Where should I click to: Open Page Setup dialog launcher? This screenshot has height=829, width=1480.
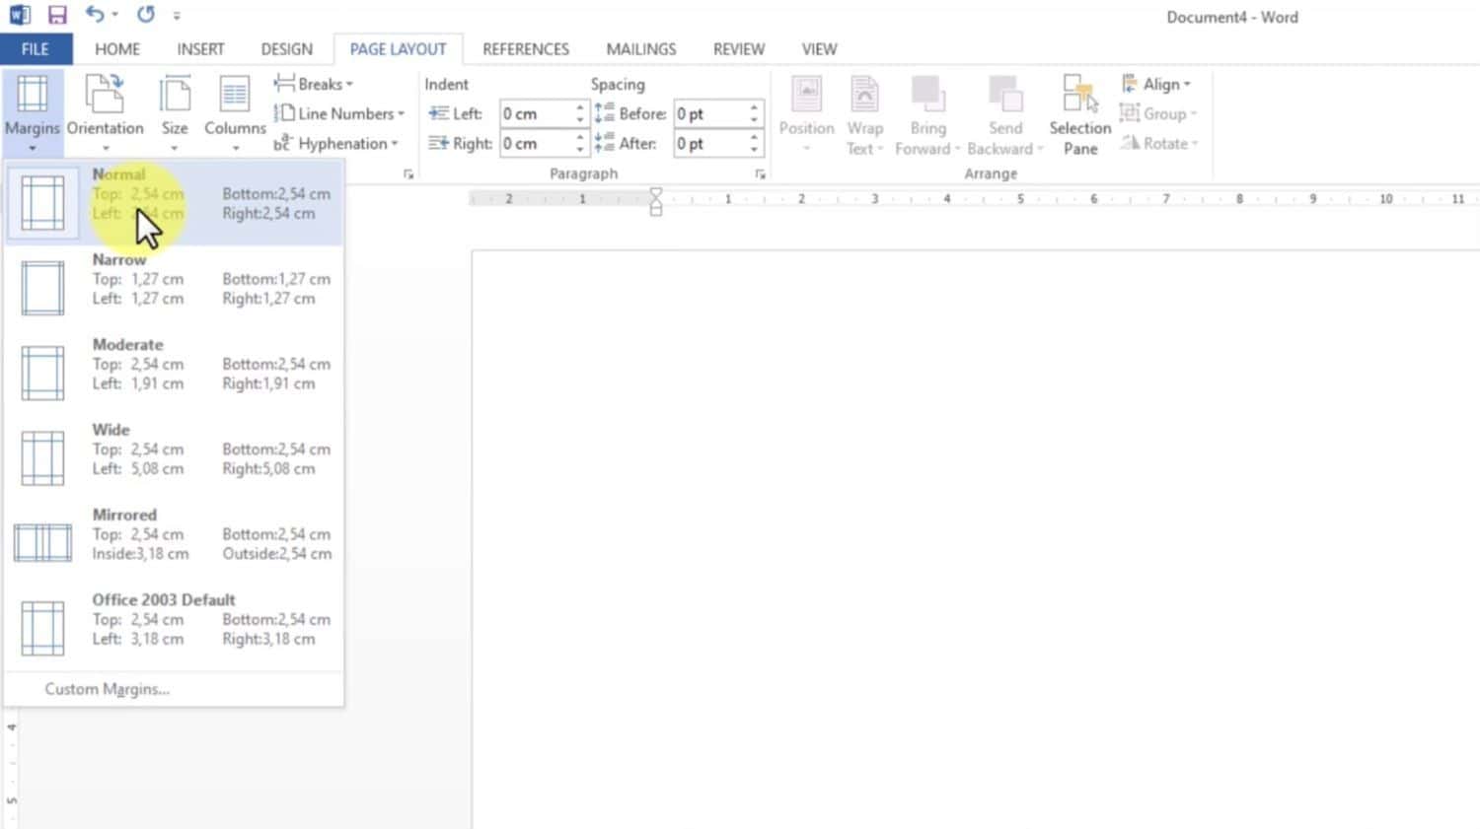[x=408, y=174]
